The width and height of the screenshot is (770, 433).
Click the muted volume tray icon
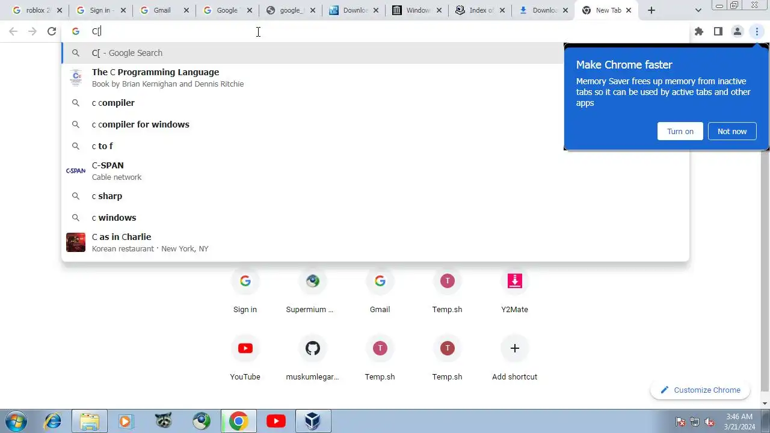click(709, 422)
